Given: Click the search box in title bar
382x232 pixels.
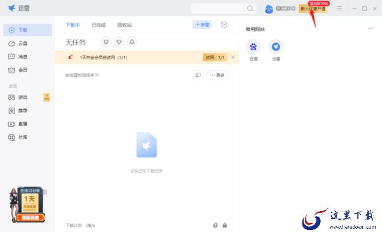Looking at the screenshot, I should click(223, 8).
